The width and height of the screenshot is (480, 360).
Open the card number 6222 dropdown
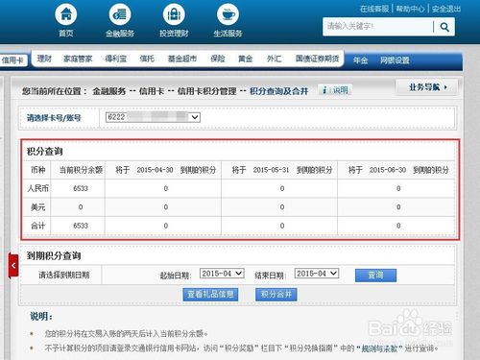pyautogui.click(x=153, y=117)
